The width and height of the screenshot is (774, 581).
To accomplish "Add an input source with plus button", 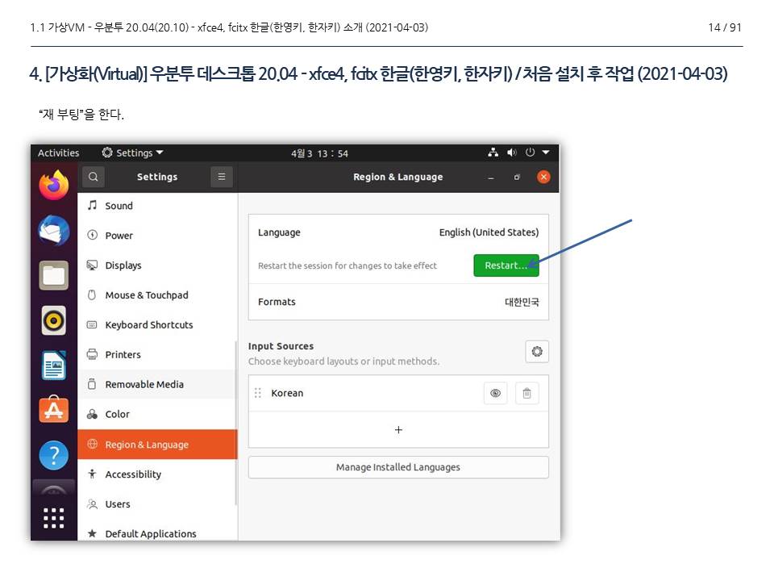I will click(x=398, y=430).
